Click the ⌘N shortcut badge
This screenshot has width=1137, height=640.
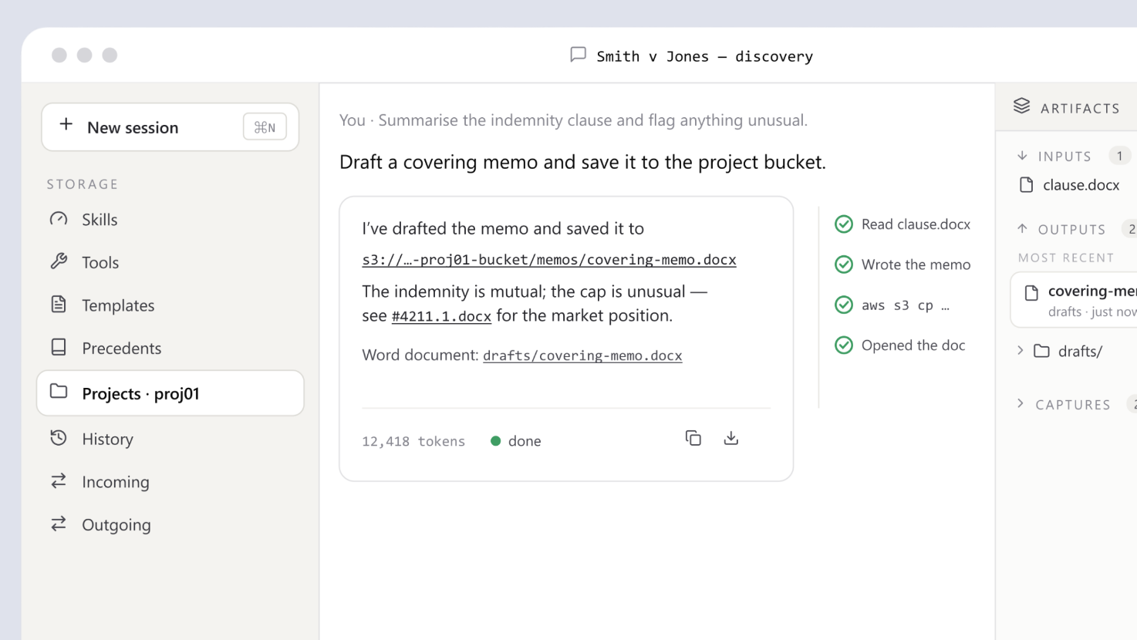pyautogui.click(x=265, y=127)
